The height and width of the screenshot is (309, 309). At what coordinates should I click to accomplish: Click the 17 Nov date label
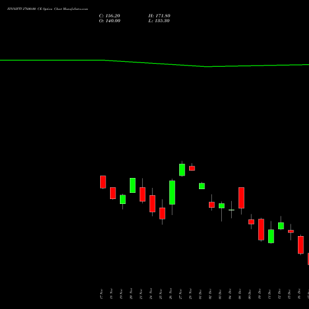101,294
